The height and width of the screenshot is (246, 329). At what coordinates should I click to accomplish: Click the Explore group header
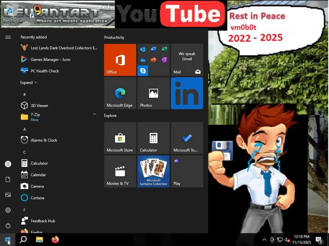pyautogui.click(x=111, y=115)
